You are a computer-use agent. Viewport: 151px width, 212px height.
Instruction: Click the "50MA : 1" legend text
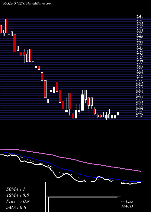[x=16, y=189]
